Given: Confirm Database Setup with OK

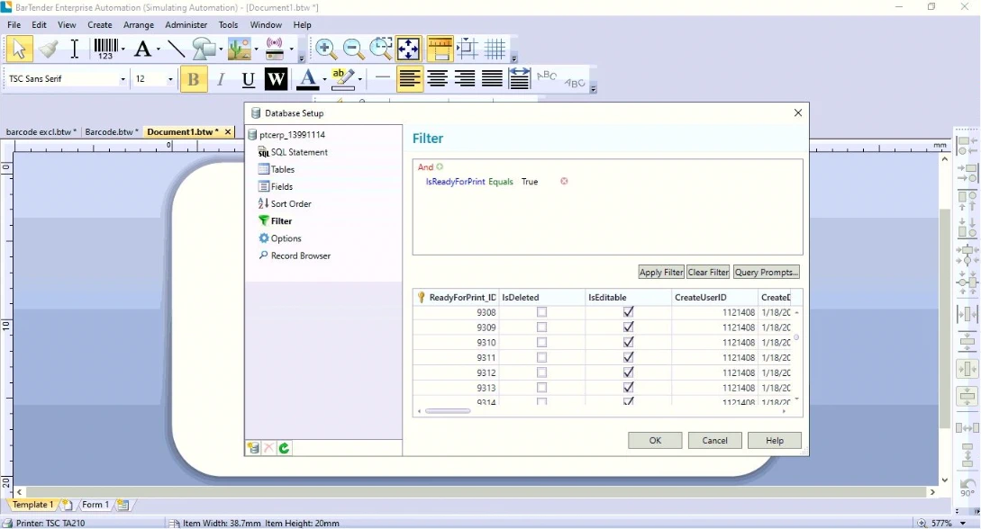Looking at the screenshot, I should point(655,440).
